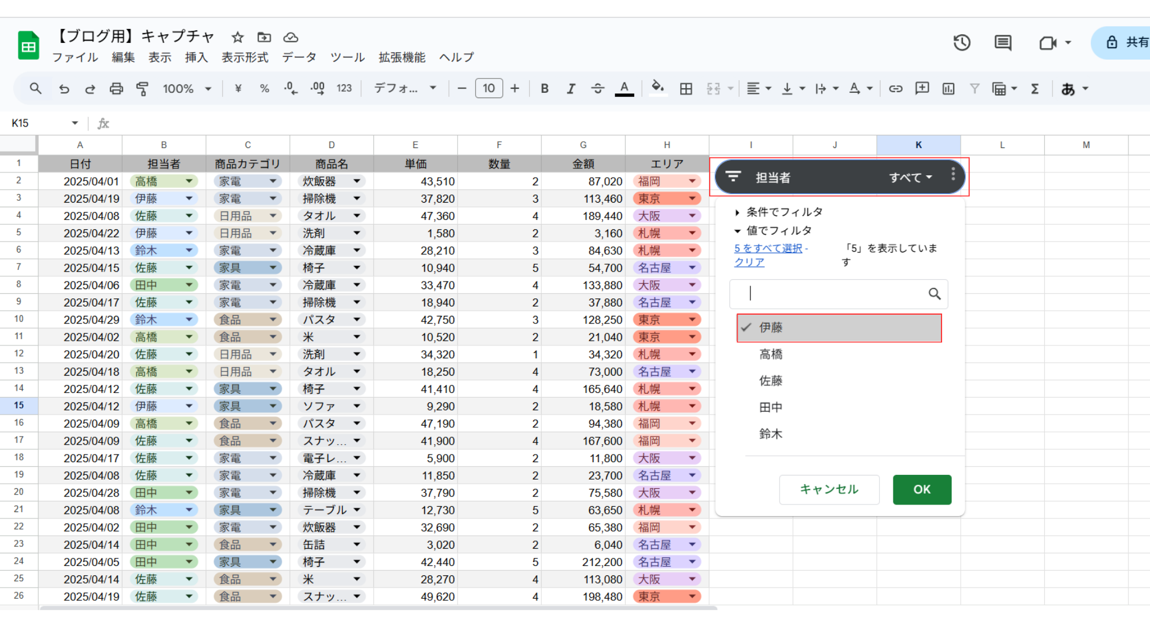This screenshot has height=627, width=1150.
Task: Click the paint format roller icon
Action: click(142, 89)
